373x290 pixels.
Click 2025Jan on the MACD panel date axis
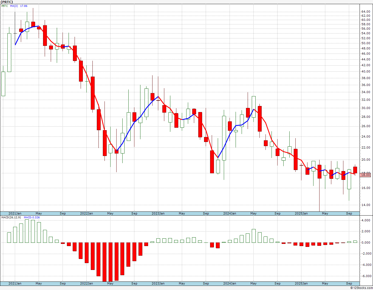click(301, 283)
